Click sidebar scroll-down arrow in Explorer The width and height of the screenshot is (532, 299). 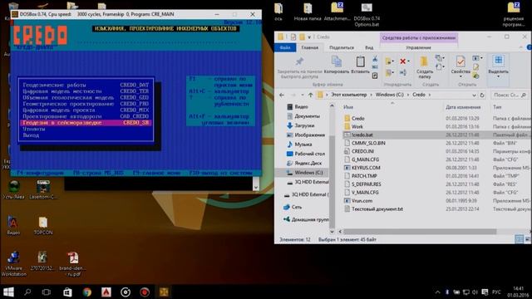point(332,232)
